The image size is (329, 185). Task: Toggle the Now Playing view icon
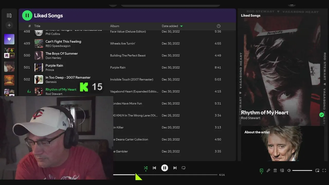pos(261,170)
